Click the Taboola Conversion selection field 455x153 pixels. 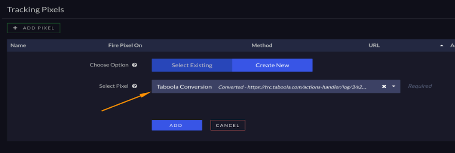(276, 86)
